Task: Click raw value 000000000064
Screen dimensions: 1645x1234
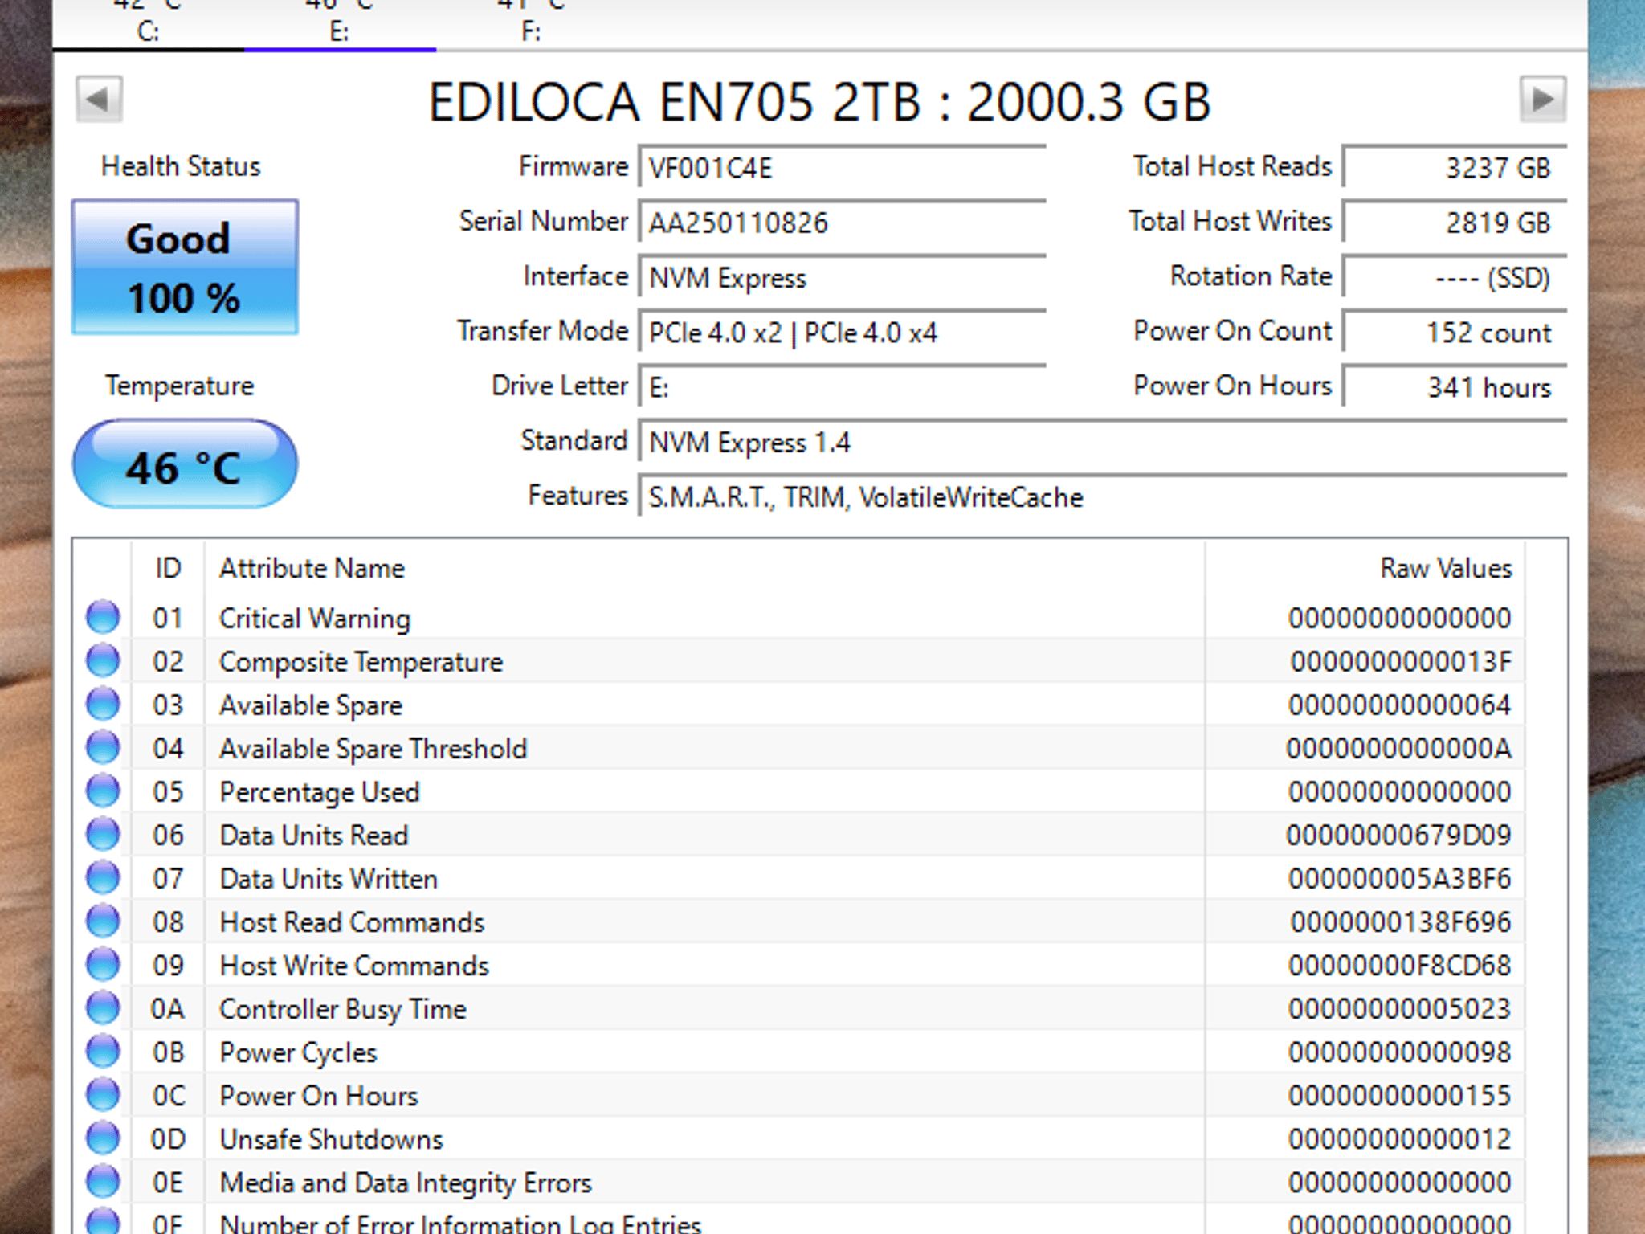Action: point(1400,705)
